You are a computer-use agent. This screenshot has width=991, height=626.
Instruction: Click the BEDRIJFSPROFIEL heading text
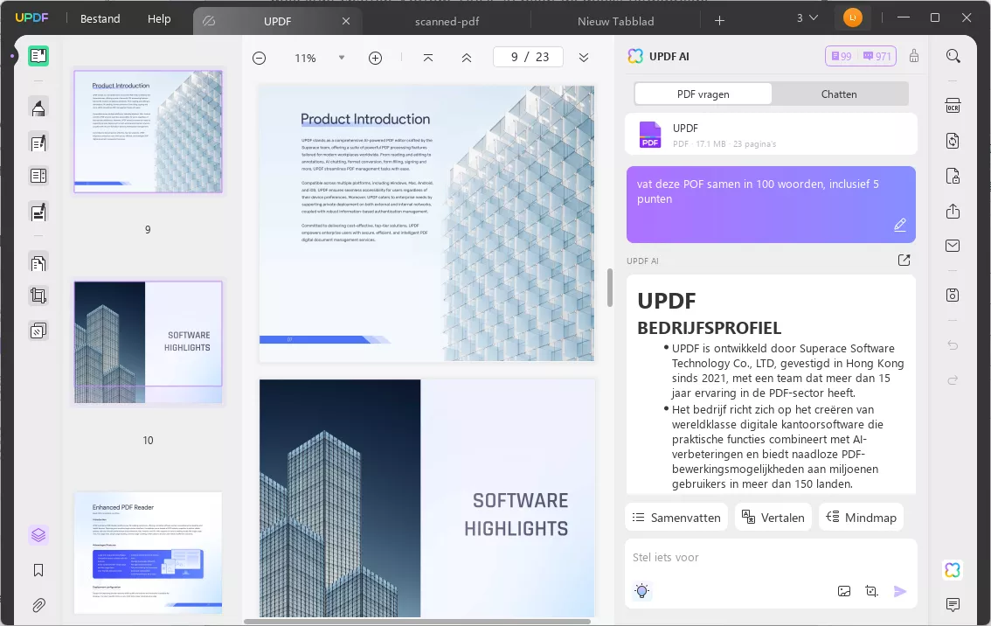(709, 328)
